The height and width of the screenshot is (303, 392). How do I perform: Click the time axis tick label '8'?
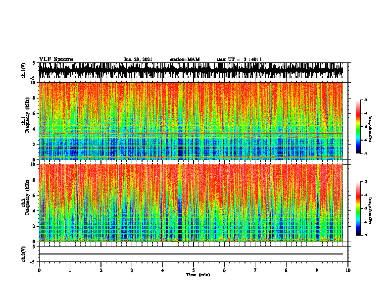click(286, 270)
